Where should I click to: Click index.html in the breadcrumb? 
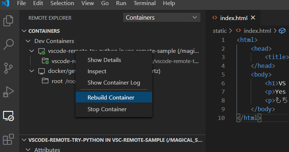click(258, 31)
